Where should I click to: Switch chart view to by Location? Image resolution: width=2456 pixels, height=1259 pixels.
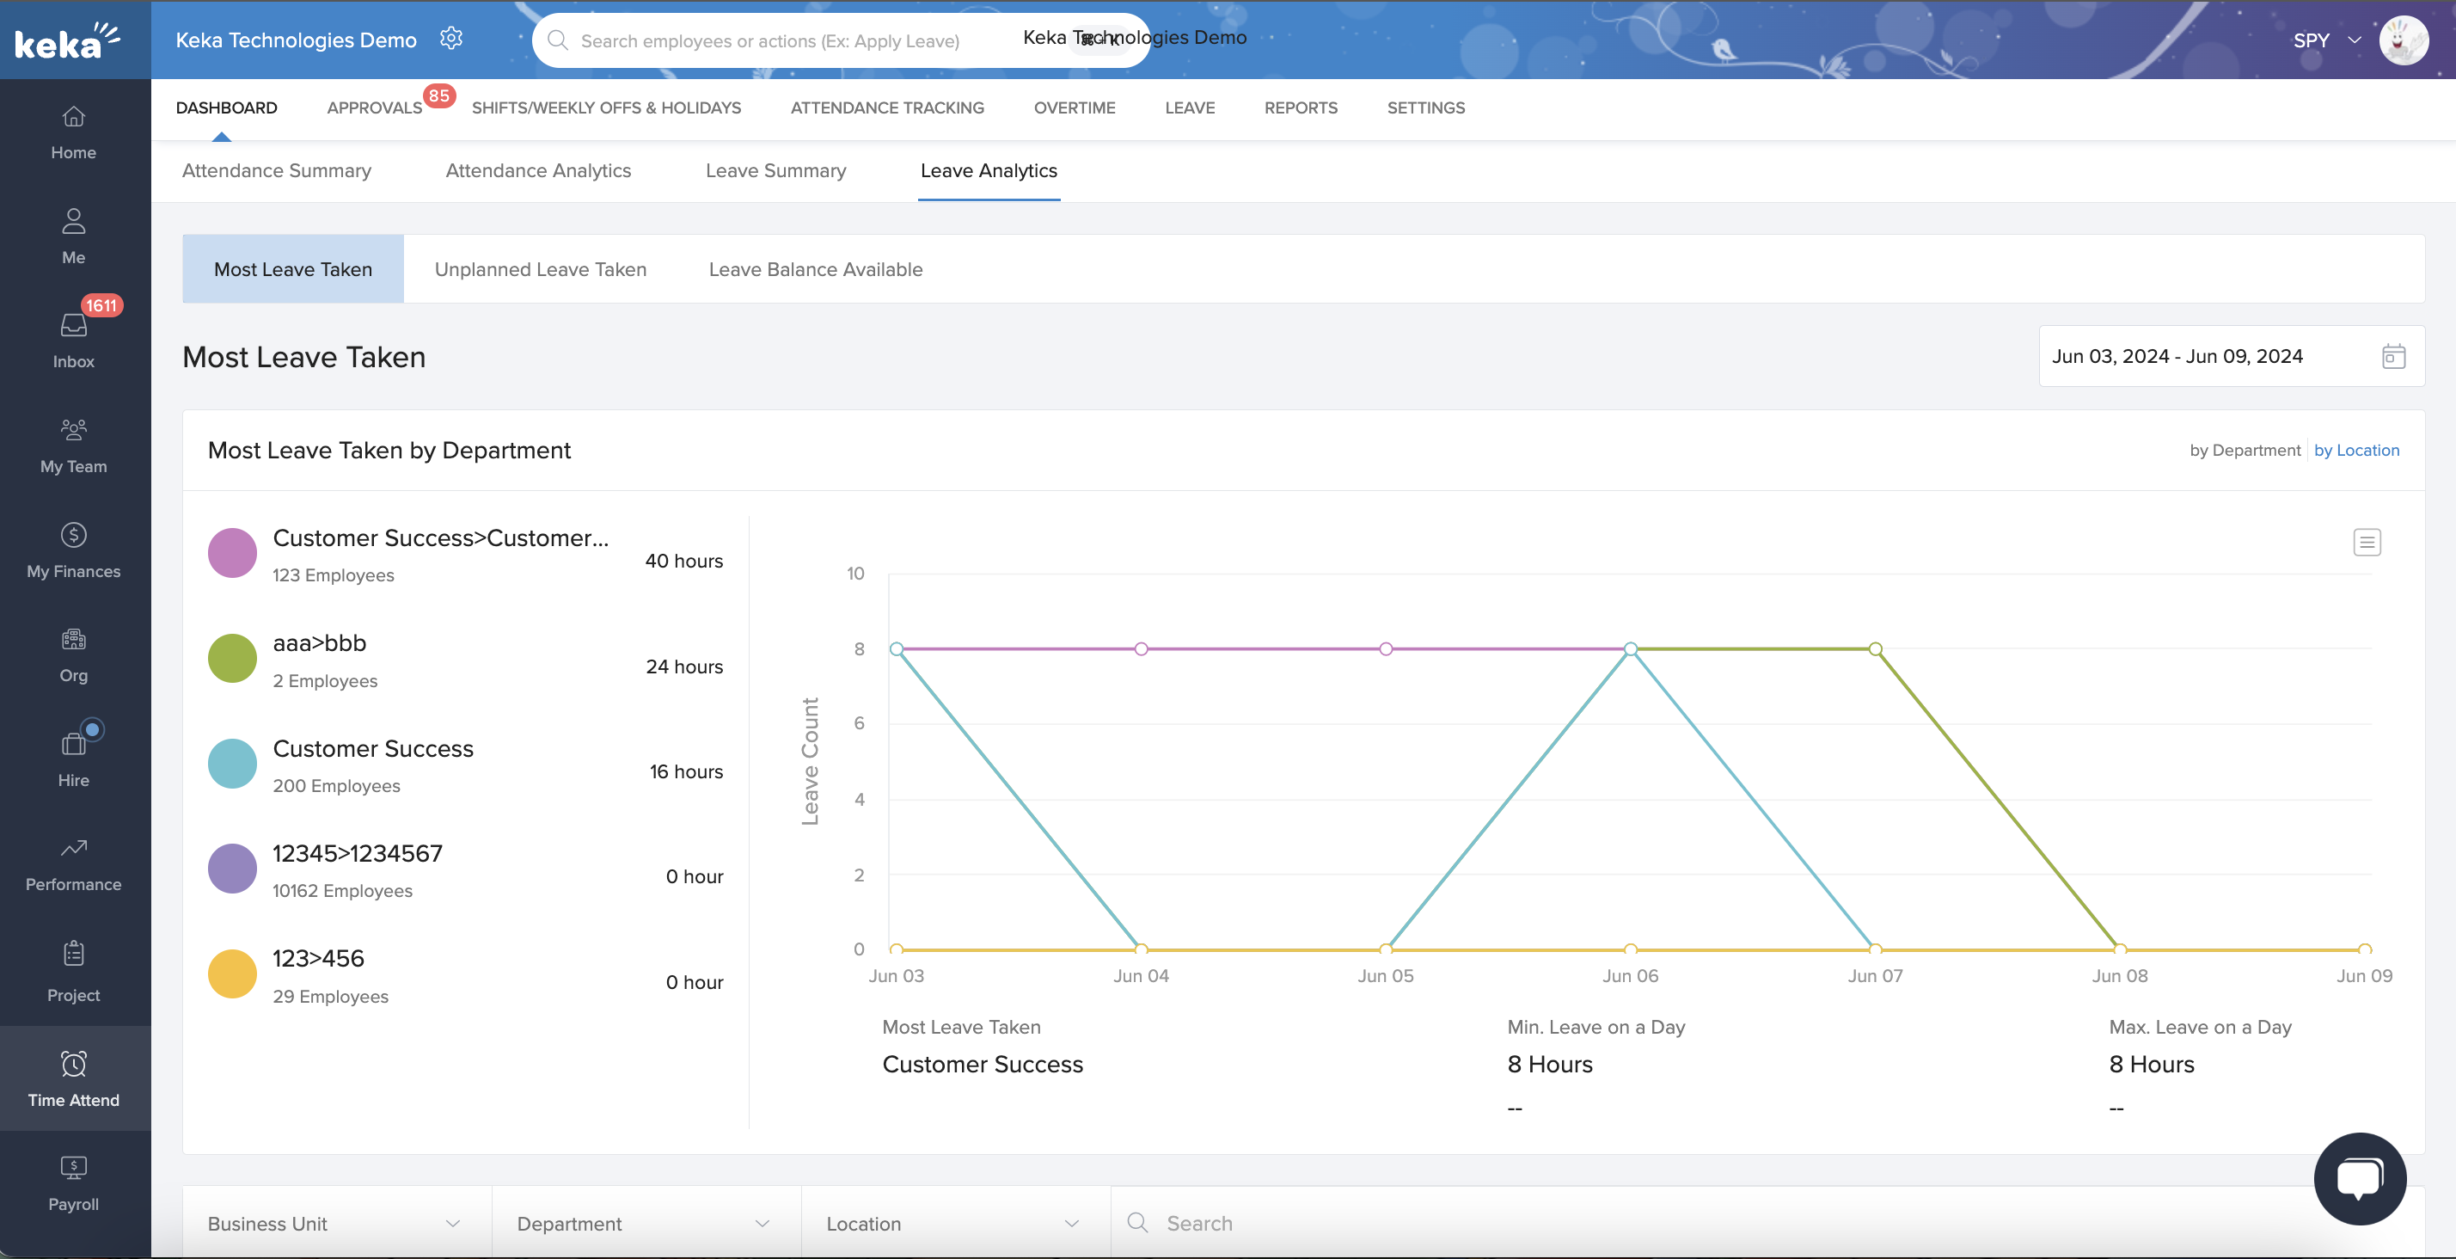pyautogui.click(x=2356, y=450)
